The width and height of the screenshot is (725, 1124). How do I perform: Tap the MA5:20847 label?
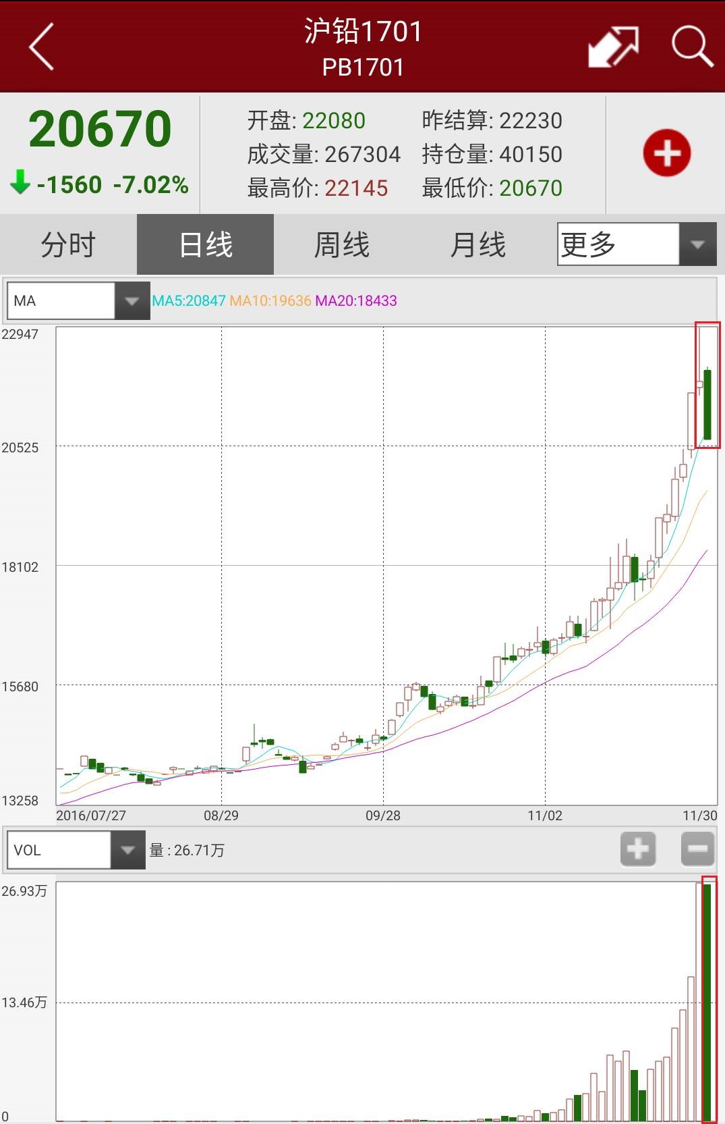(x=189, y=301)
